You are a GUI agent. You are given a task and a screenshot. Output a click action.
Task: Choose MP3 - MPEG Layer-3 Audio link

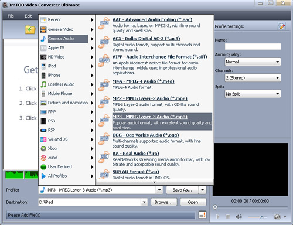(150, 117)
